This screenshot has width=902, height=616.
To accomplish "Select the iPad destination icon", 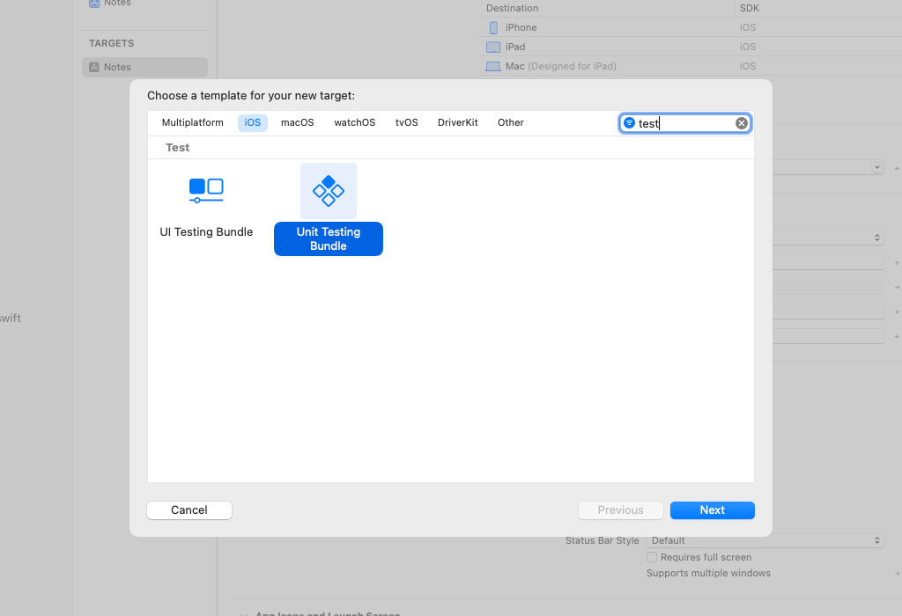I will point(493,47).
